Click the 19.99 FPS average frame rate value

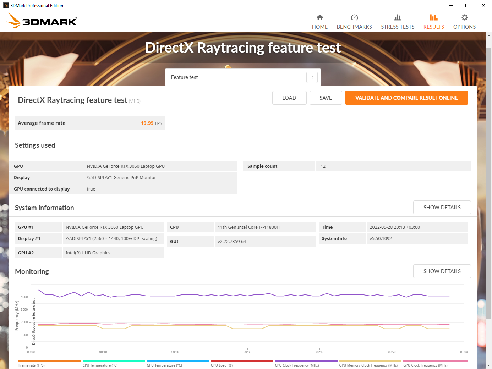tap(151, 123)
